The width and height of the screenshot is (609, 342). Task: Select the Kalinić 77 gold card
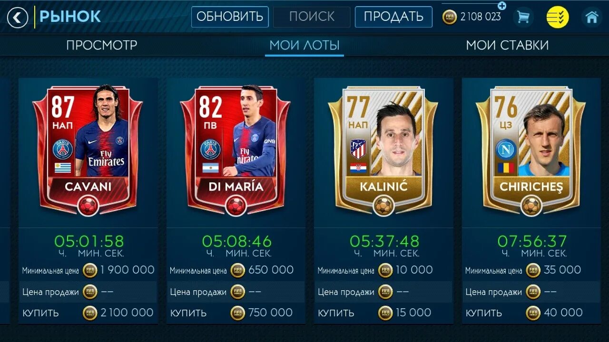383,150
